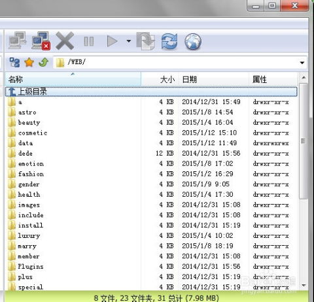Click the large gray abort X icon
314x302 pixels.
point(65,41)
